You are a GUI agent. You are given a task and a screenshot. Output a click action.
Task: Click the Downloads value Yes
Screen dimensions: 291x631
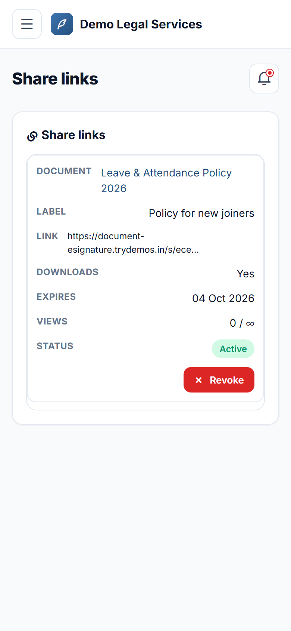pyautogui.click(x=245, y=274)
